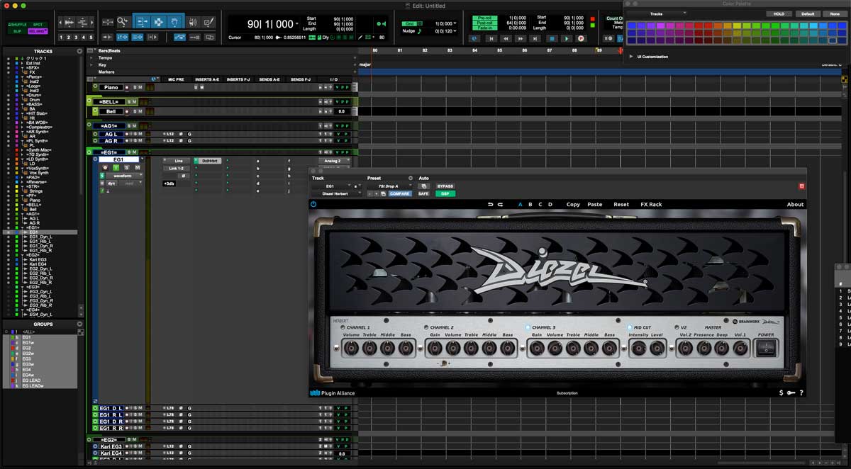This screenshot has height=469, width=851.
Task: Open the Plugin Alliance help question mark
Action: click(801, 392)
